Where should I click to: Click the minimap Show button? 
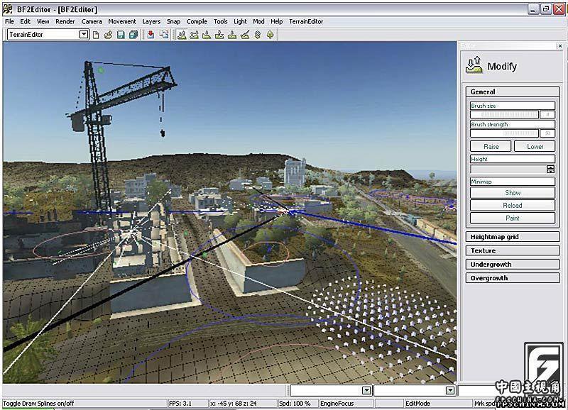(513, 193)
